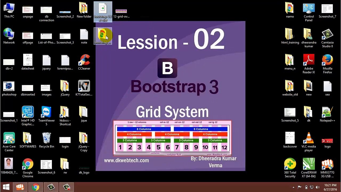Open Acer Care Center shortcut
The image size is (341, 192).
pyautogui.click(x=9, y=142)
